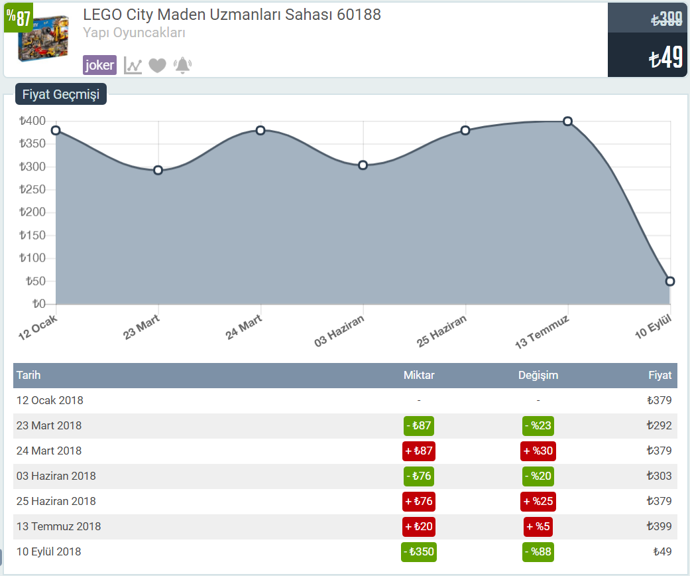This screenshot has width=690, height=576.
Task: Click the 25 Haziran 2018 date cell
Action: pos(56,501)
